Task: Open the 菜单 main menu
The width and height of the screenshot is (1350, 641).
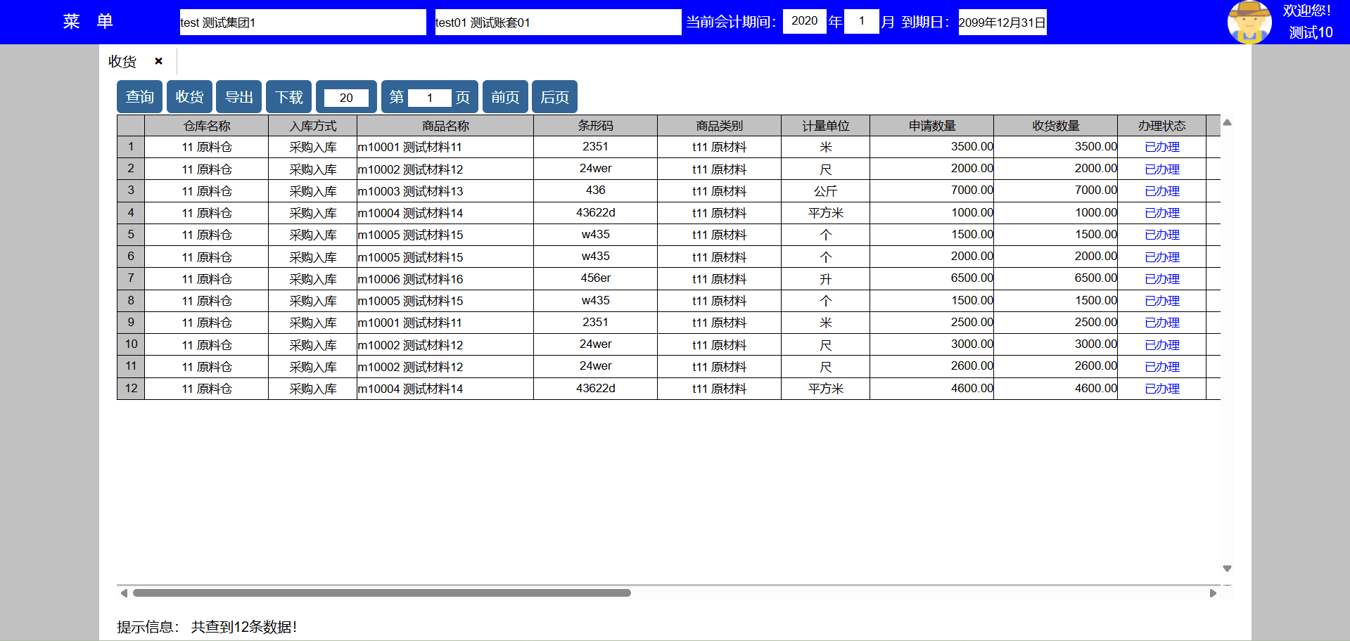Action: click(x=88, y=22)
